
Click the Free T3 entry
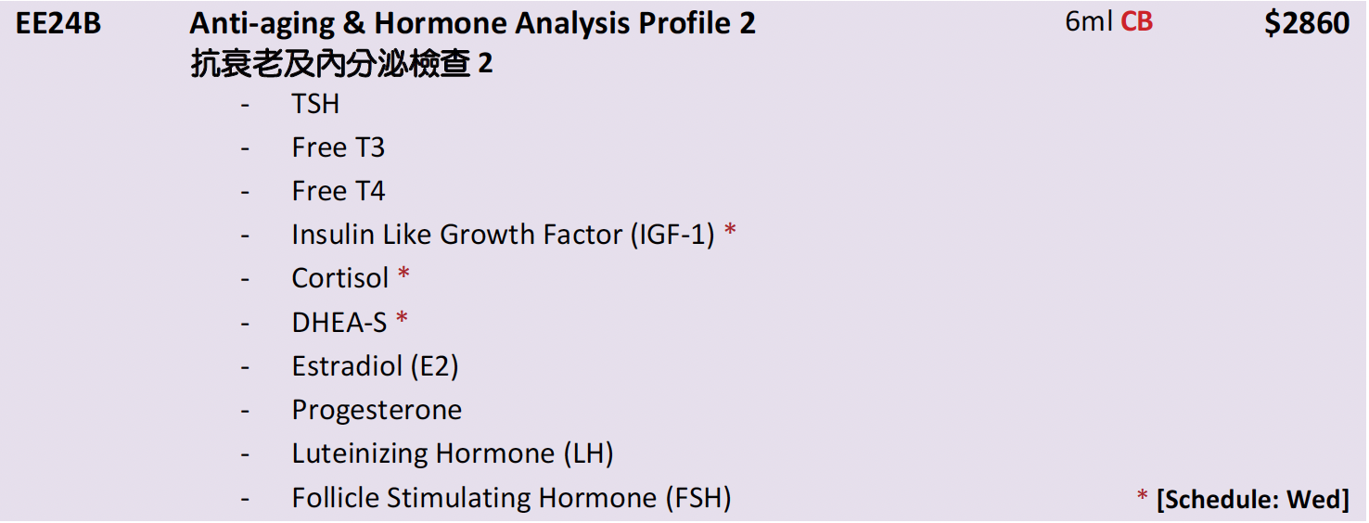[x=338, y=148]
